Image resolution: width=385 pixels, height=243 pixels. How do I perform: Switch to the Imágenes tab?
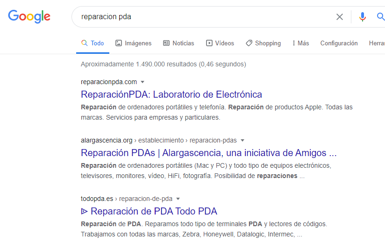coord(133,43)
